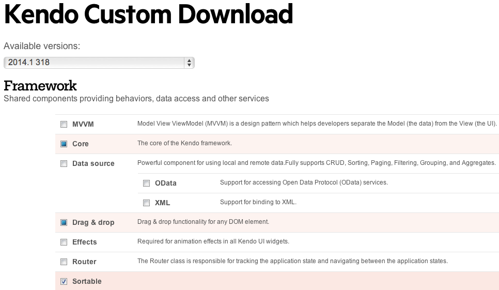This screenshot has width=499, height=290.
Task: Toggle the Drag & drop checkbox
Action: [x=64, y=222]
